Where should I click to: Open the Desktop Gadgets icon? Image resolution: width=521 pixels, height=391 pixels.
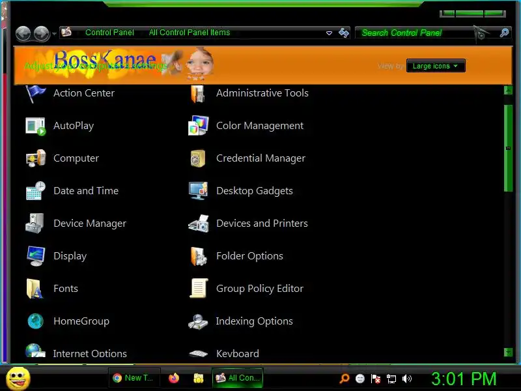[x=198, y=191]
